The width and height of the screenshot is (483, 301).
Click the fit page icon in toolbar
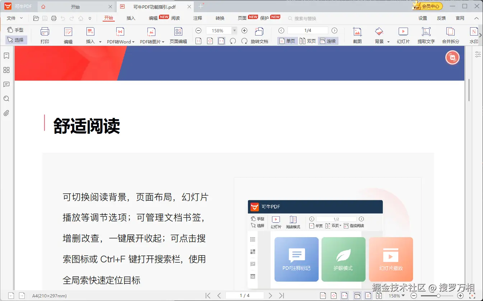pos(210,41)
